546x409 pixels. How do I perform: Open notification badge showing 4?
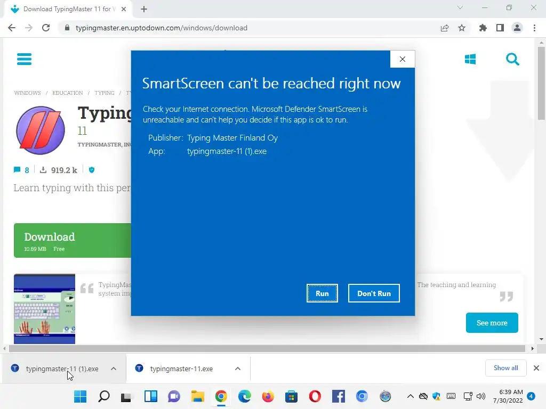tap(531, 396)
